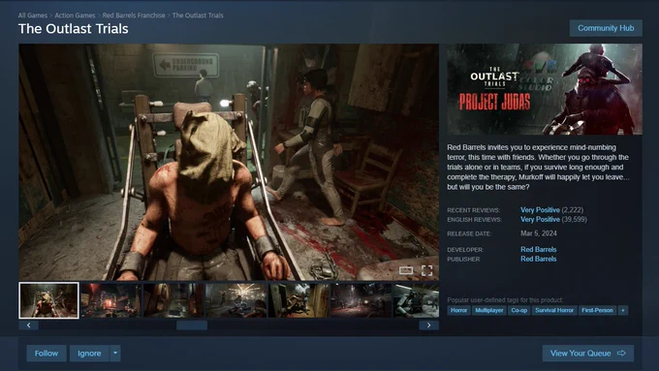
Task: Click the main screenshot of hooded prisoner
Action: [229, 162]
